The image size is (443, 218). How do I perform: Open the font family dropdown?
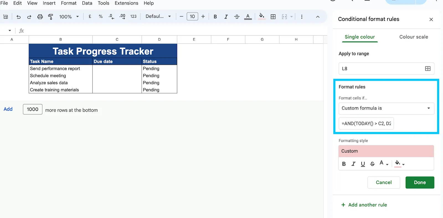click(158, 16)
